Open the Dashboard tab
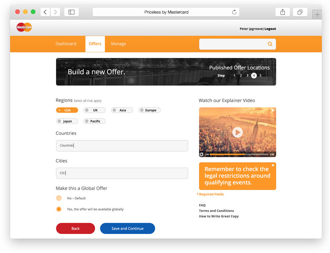 tap(66, 44)
